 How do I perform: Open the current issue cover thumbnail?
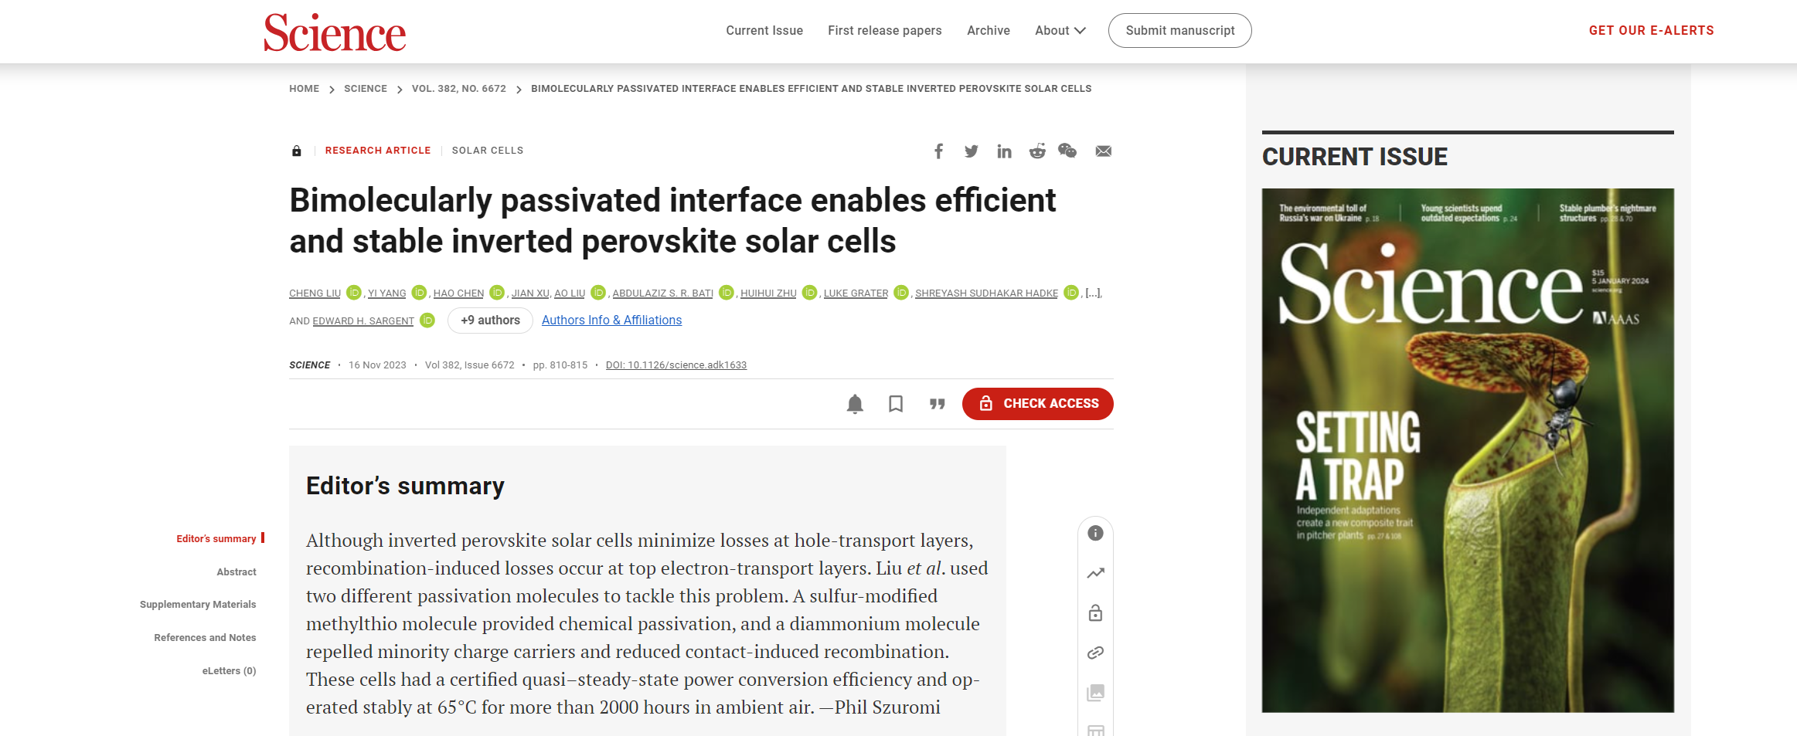point(1468,449)
